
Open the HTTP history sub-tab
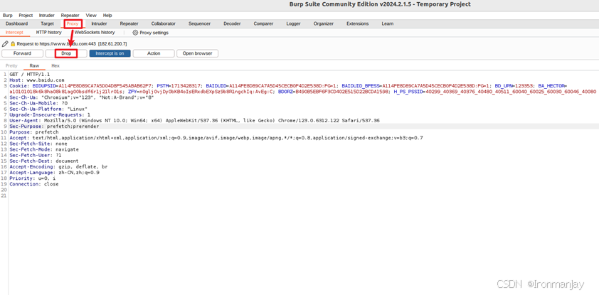[x=48, y=33]
